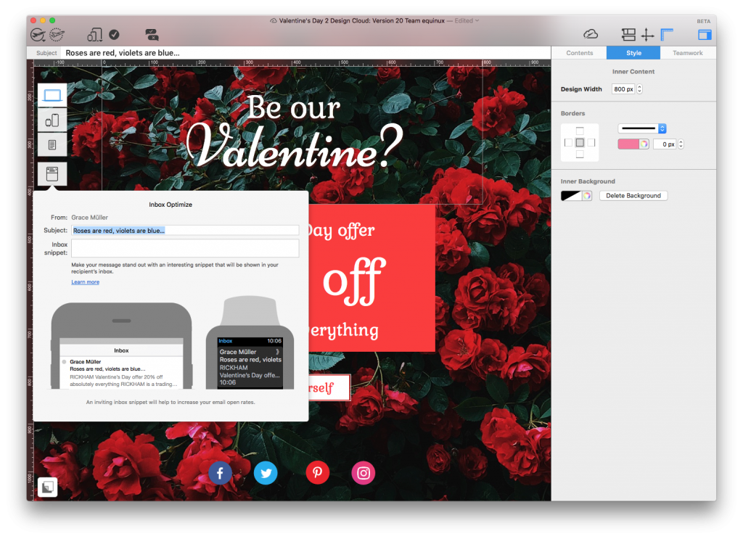Switch to the Style tab

coord(633,53)
